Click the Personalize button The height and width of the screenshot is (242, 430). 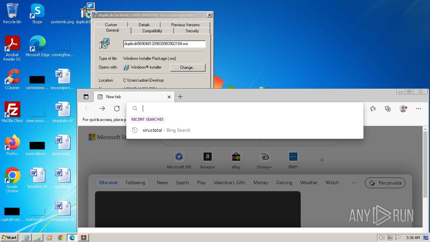click(385, 183)
